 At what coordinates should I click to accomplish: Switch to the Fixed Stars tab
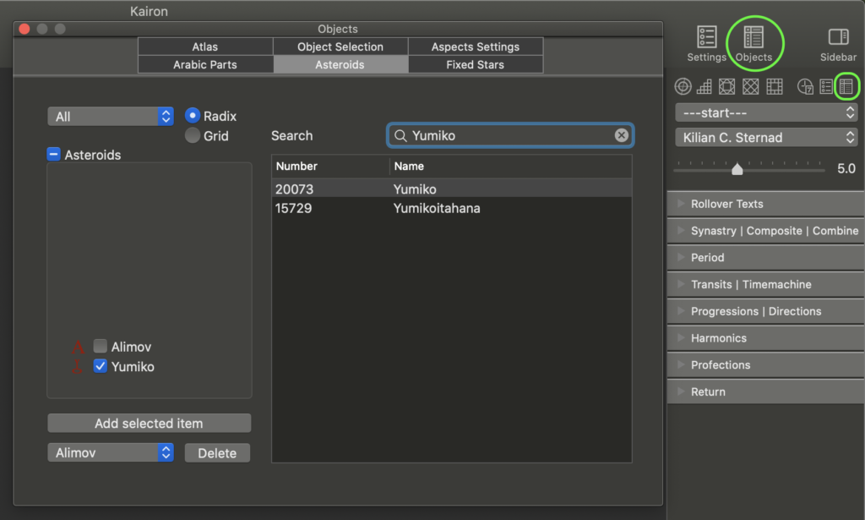click(x=476, y=64)
